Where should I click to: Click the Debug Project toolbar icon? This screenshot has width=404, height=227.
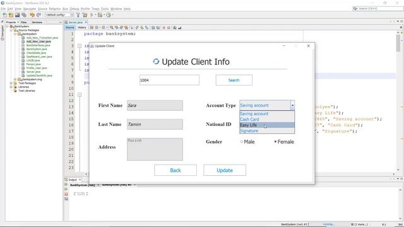pos(100,15)
